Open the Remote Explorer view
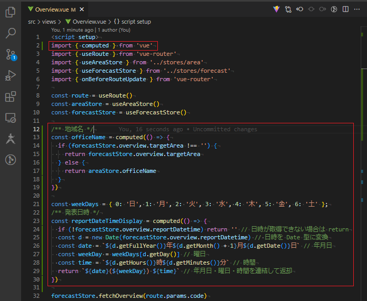The width and height of the screenshot is (367, 301). tap(11, 118)
